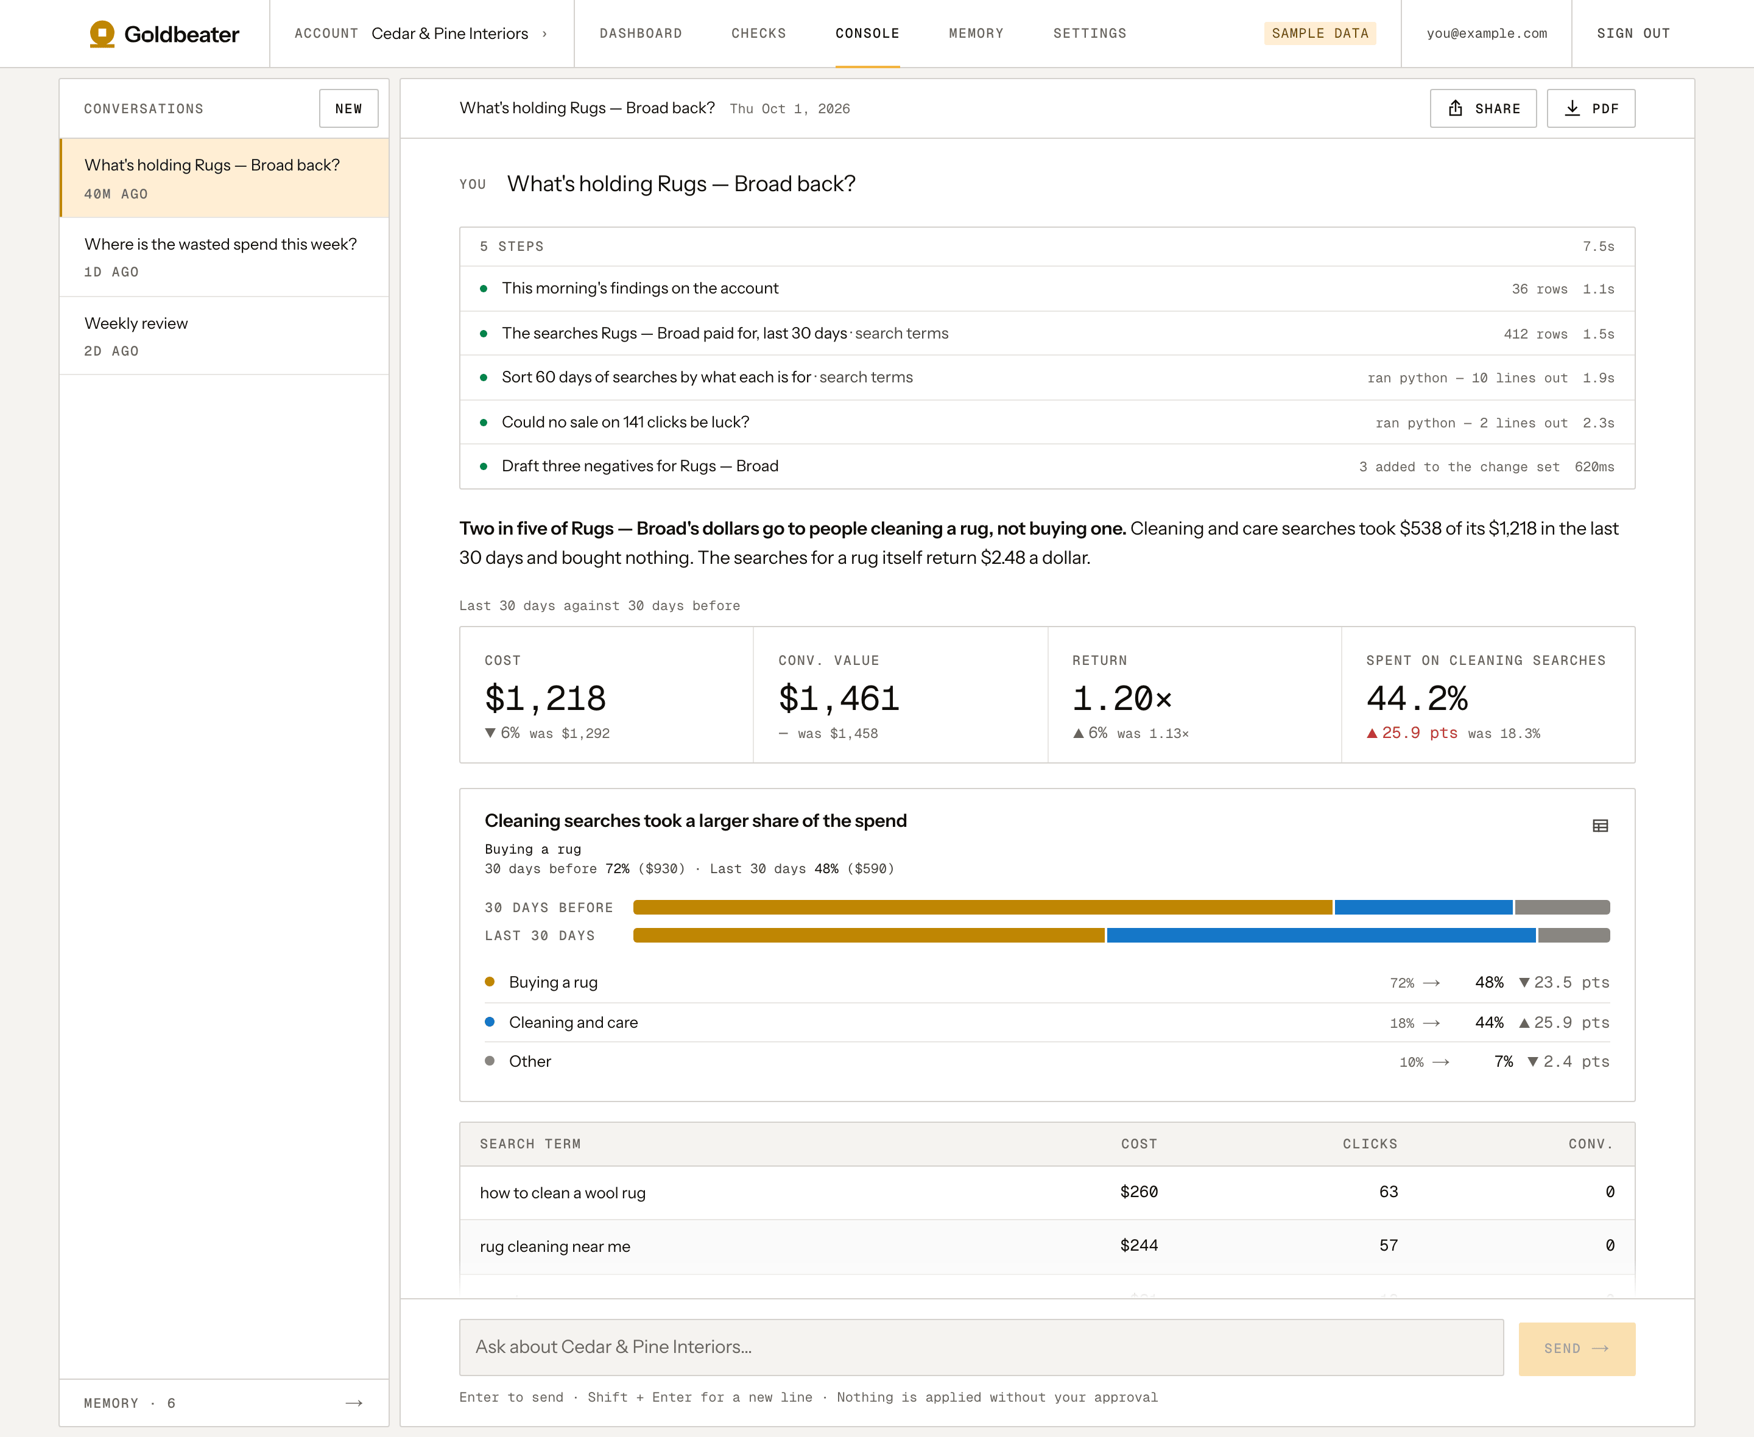Sort by the Search Term column header
The width and height of the screenshot is (1754, 1437).
(530, 1144)
